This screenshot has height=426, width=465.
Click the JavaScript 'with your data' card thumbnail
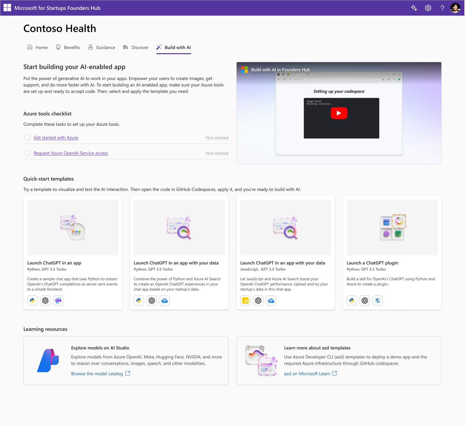(x=286, y=228)
